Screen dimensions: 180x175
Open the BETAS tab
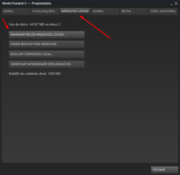[134, 11]
